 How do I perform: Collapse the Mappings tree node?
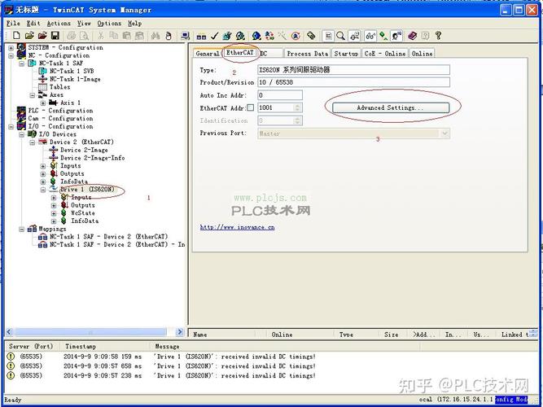(x=22, y=230)
